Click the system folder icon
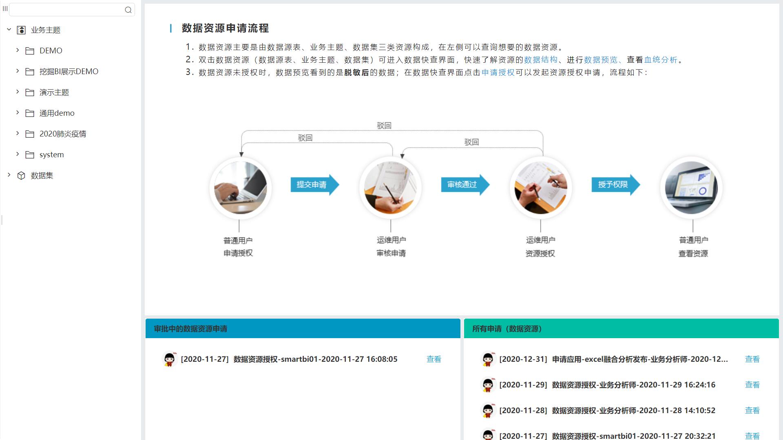Screen dimensions: 783x440 coord(30,155)
